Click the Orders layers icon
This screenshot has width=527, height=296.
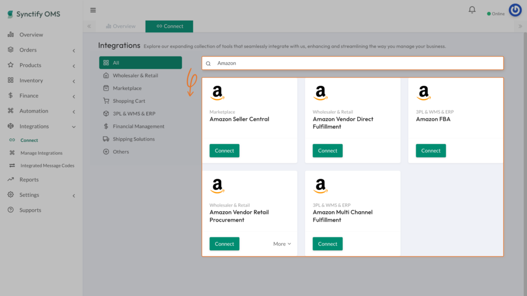[11, 50]
